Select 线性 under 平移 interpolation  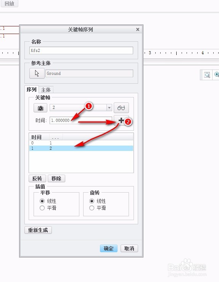pyautogui.click(x=42, y=201)
